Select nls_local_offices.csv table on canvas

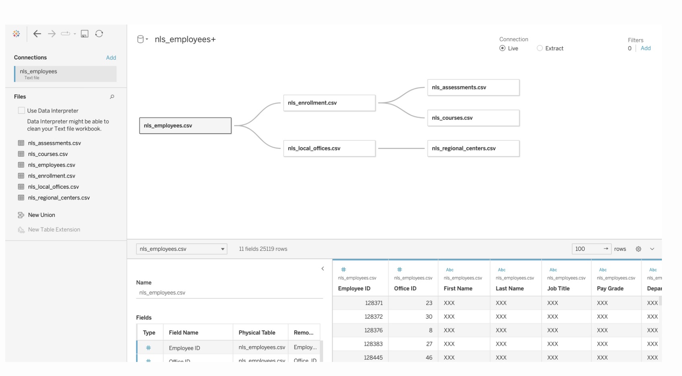click(329, 148)
